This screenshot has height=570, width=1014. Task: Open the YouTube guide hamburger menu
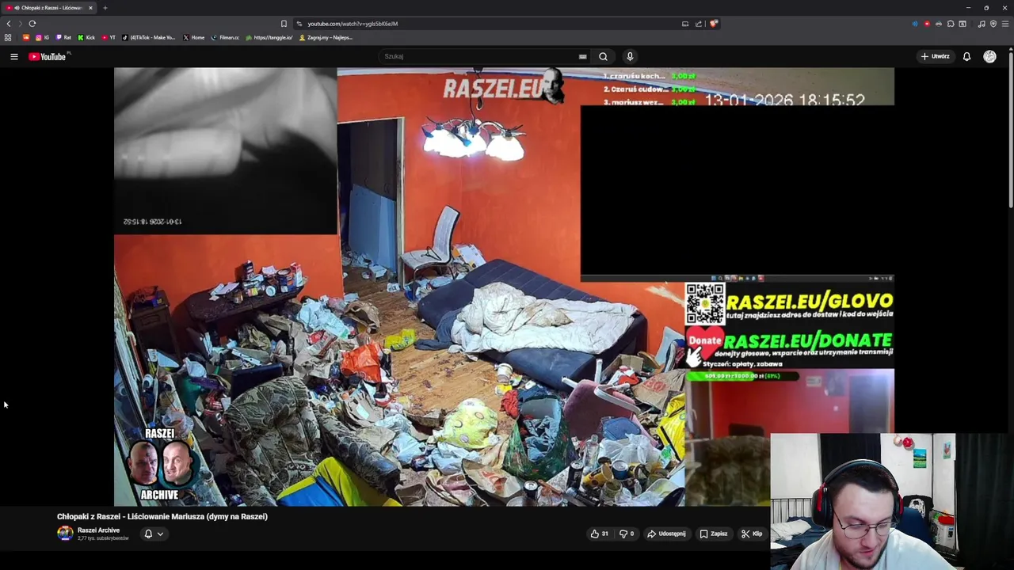coord(13,56)
